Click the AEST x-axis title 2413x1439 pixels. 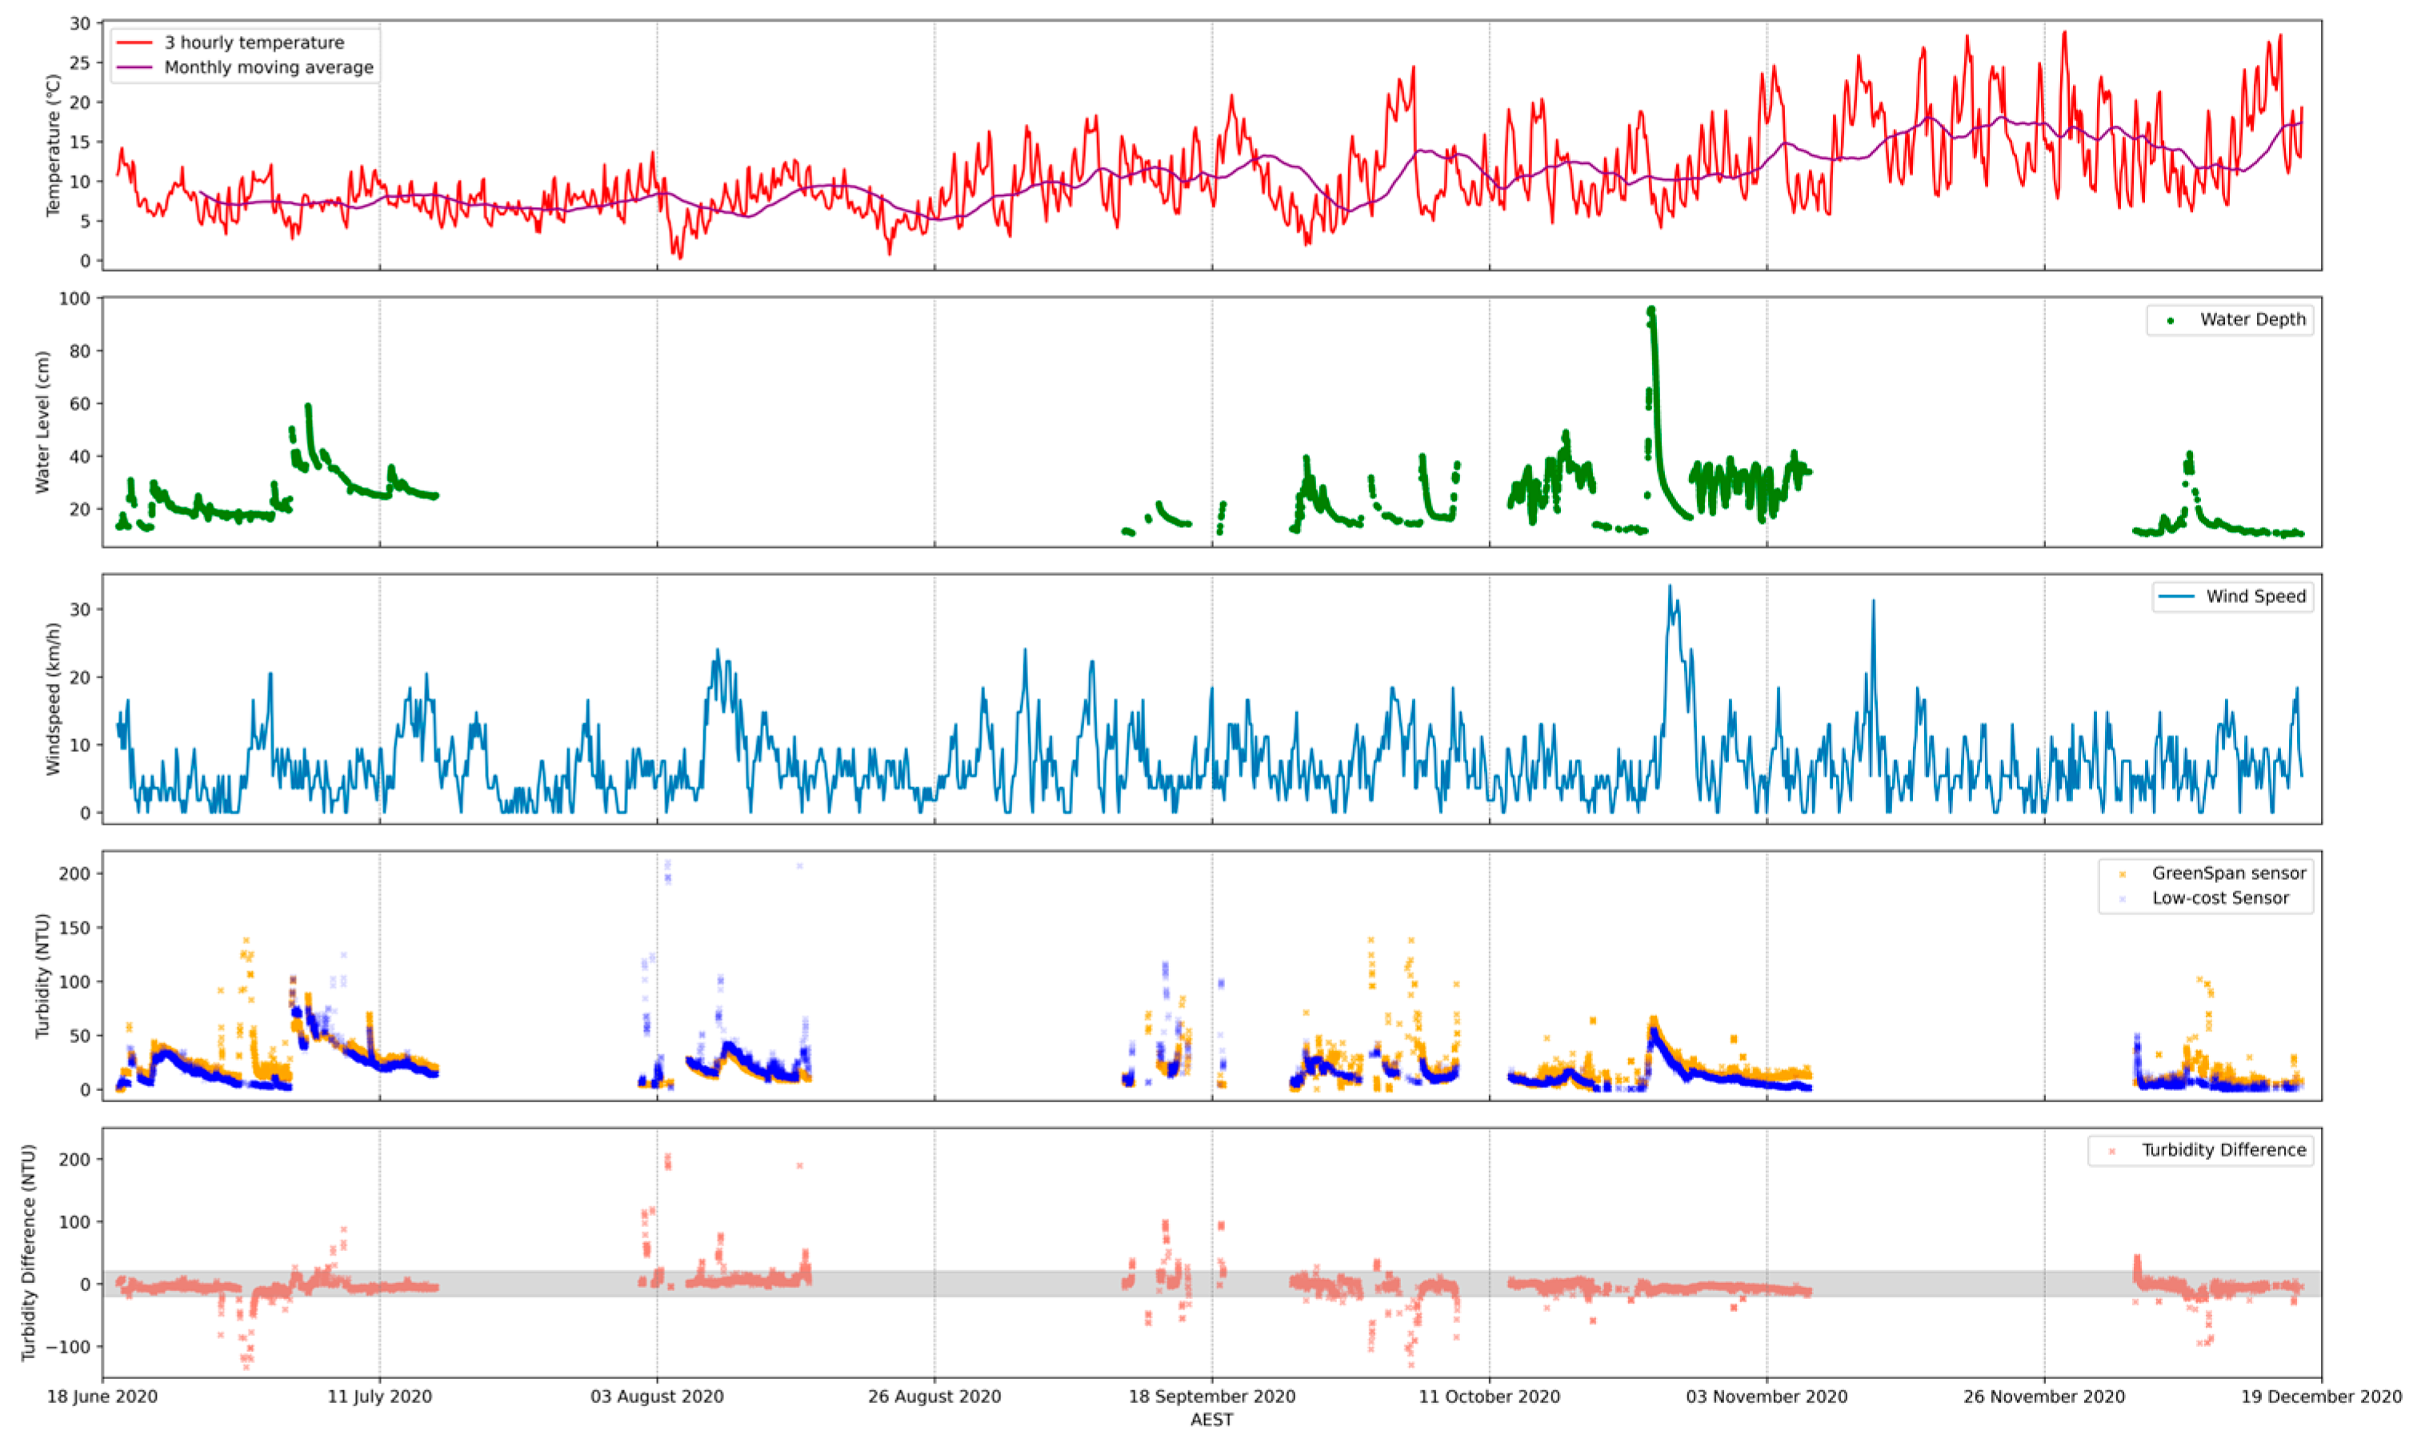1211,1420
